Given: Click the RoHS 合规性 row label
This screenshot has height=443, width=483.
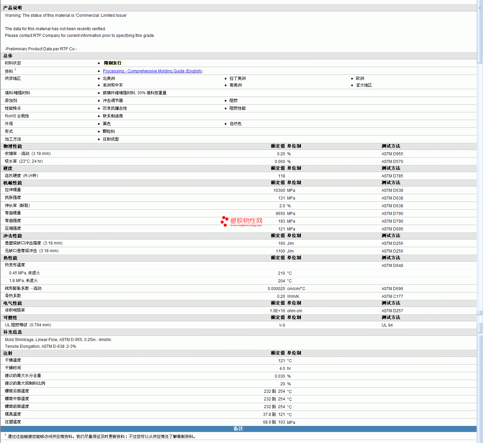Looking at the screenshot, I should click(x=17, y=116).
